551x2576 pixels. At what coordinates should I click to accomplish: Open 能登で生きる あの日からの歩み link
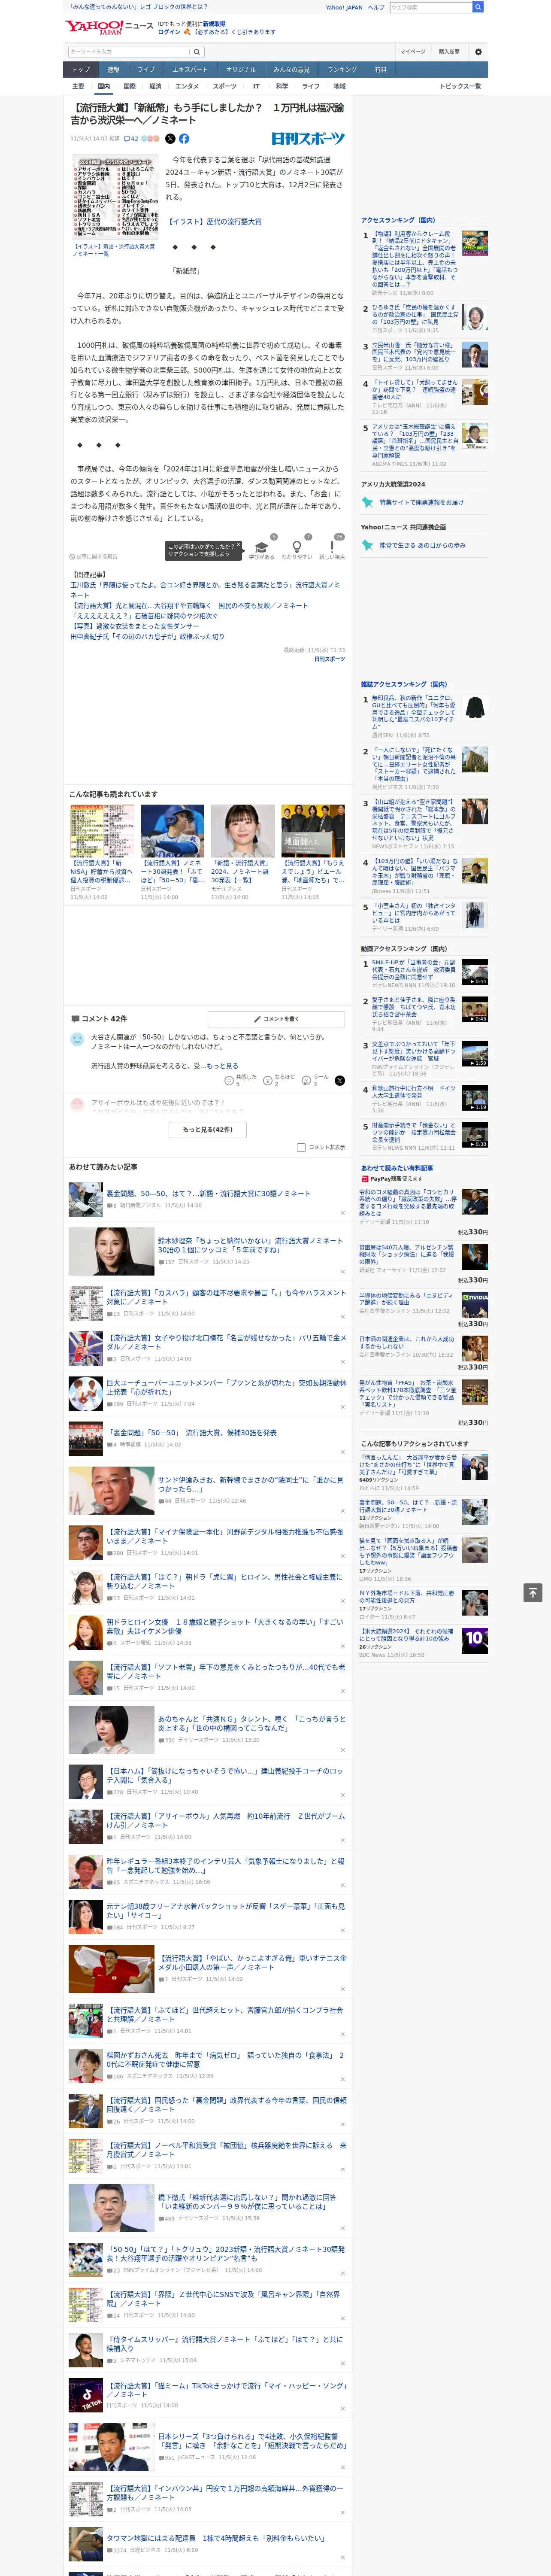(423, 546)
